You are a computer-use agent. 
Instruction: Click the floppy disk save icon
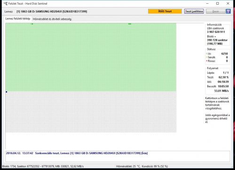point(228,11)
